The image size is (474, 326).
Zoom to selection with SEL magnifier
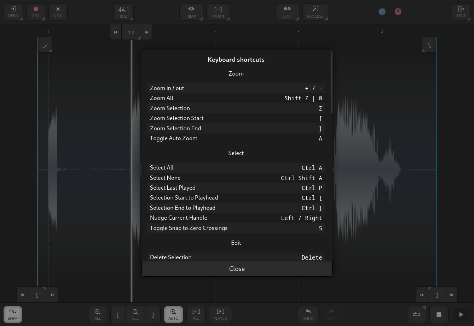point(135,314)
